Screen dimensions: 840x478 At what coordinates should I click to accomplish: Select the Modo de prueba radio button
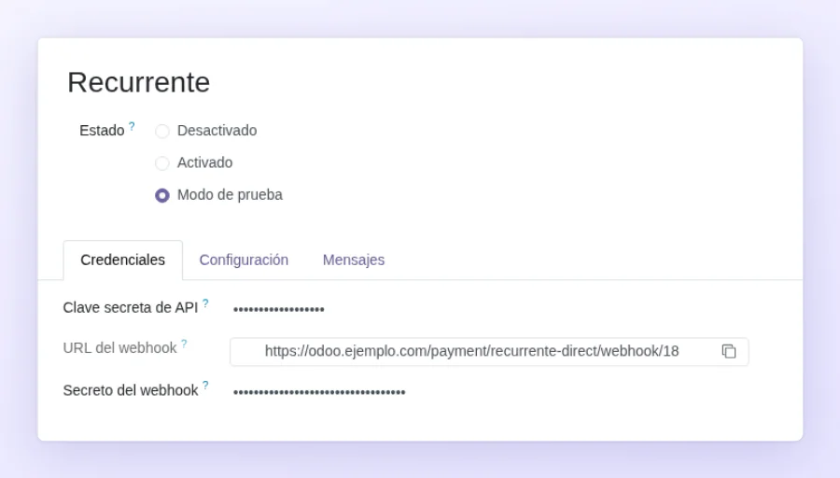click(x=162, y=195)
